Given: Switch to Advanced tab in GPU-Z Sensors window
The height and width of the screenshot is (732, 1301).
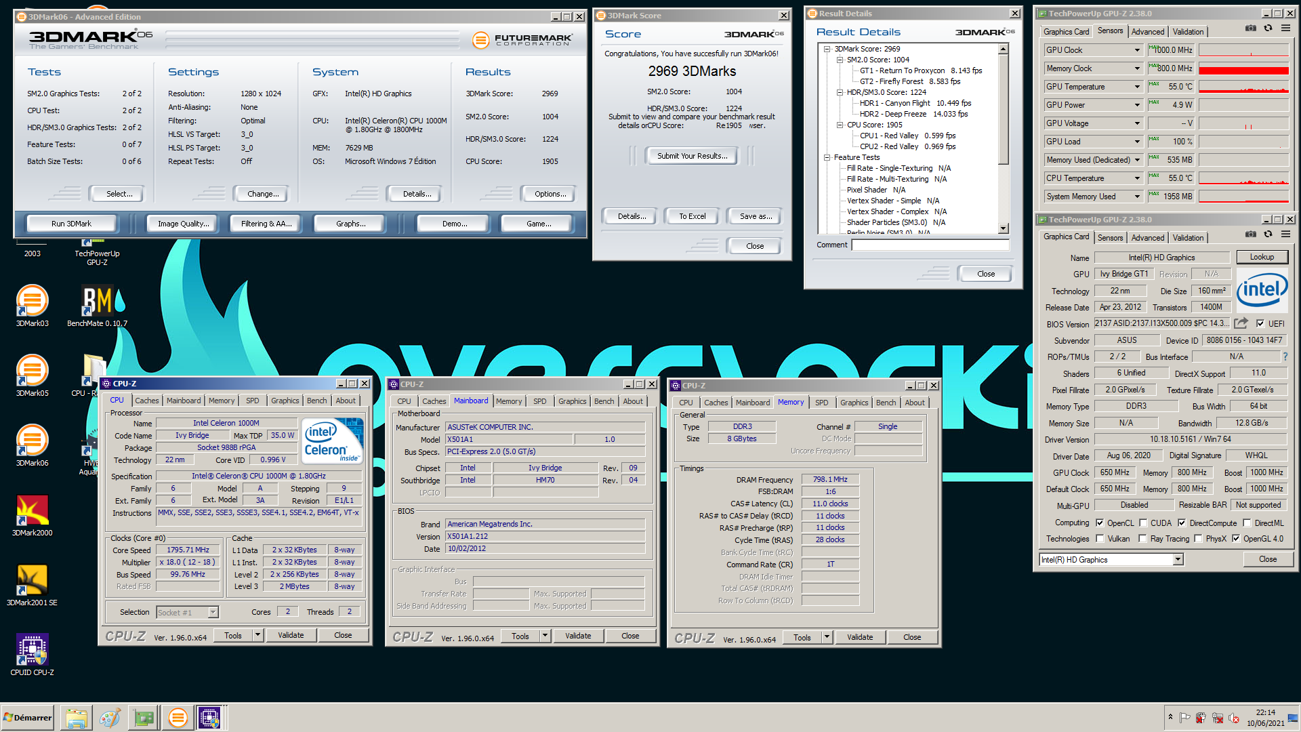Looking at the screenshot, I should click(x=1148, y=31).
